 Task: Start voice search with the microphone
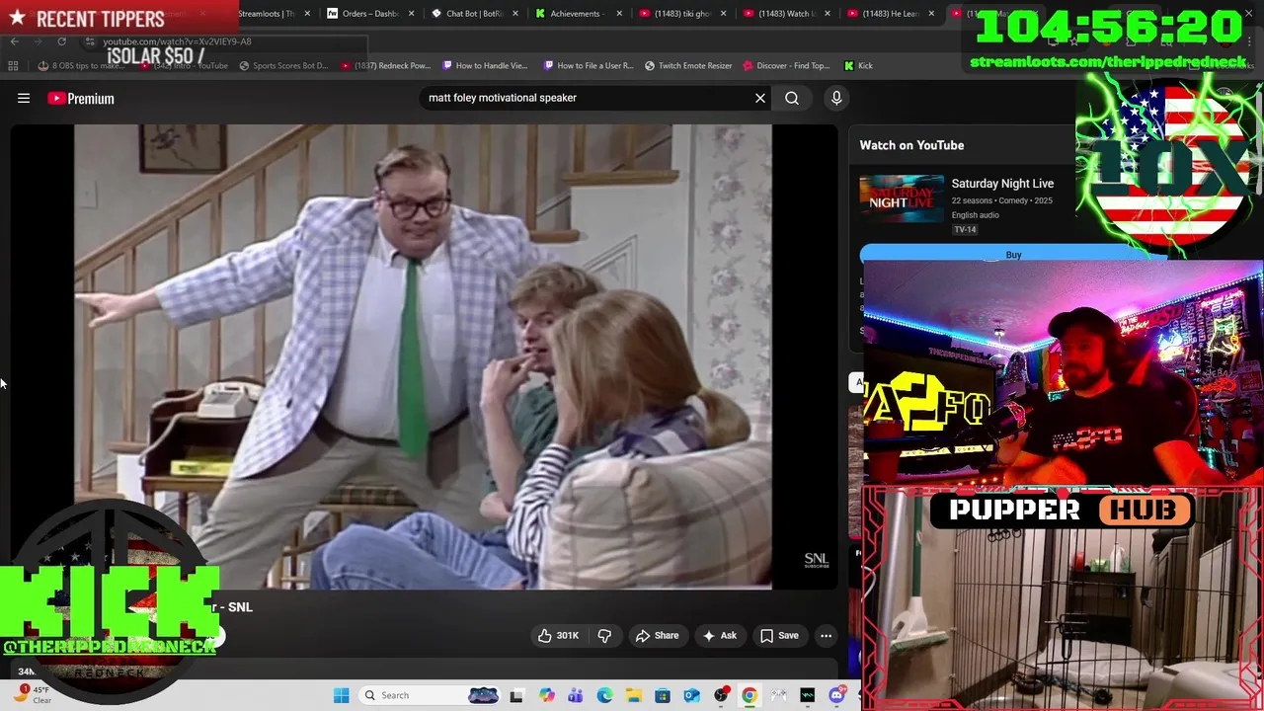pyautogui.click(x=836, y=98)
